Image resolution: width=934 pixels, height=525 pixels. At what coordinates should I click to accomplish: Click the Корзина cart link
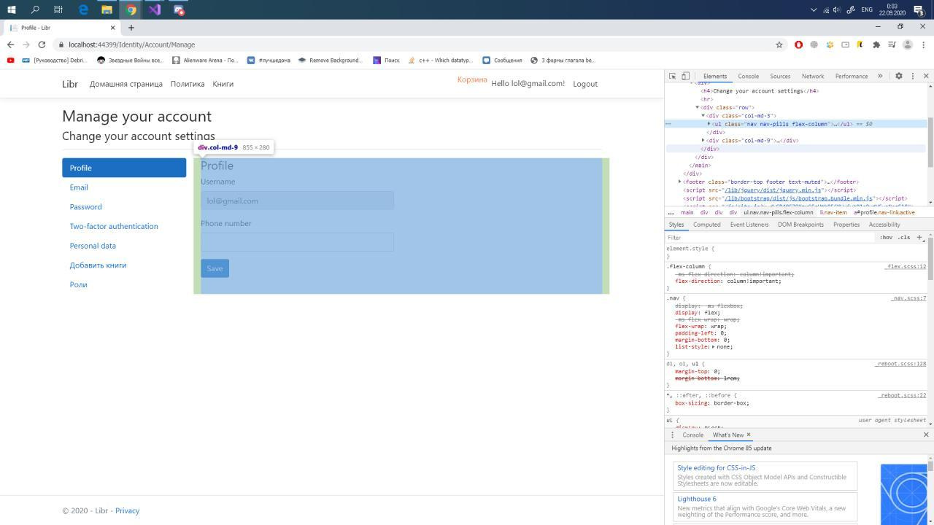pyautogui.click(x=472, y=79)
